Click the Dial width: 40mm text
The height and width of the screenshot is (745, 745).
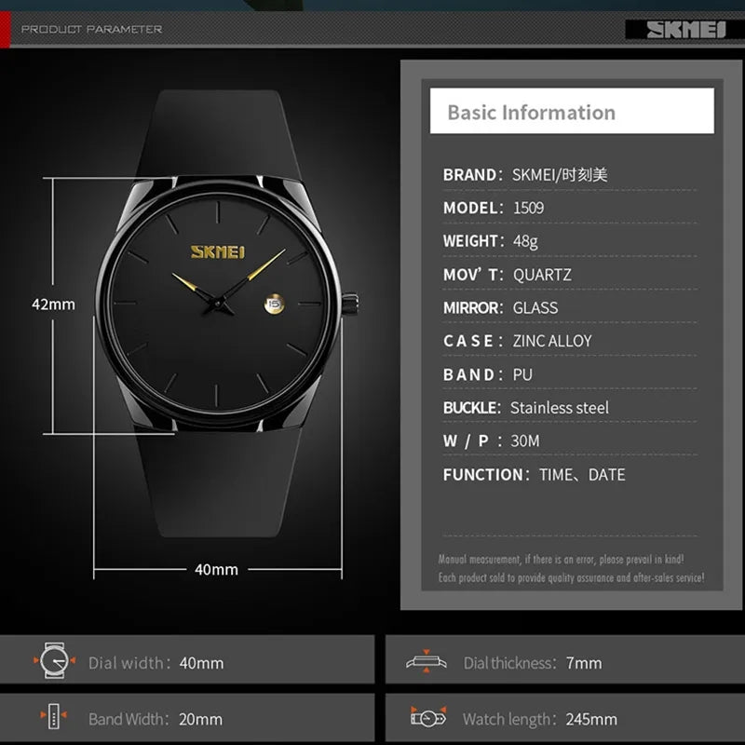(156, 663)
